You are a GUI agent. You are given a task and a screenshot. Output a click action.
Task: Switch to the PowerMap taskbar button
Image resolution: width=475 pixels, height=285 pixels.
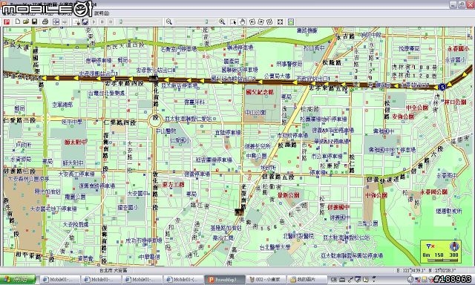[x=224, y=280]
